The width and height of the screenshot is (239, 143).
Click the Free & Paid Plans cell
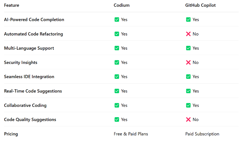click(x=131, y=134)
